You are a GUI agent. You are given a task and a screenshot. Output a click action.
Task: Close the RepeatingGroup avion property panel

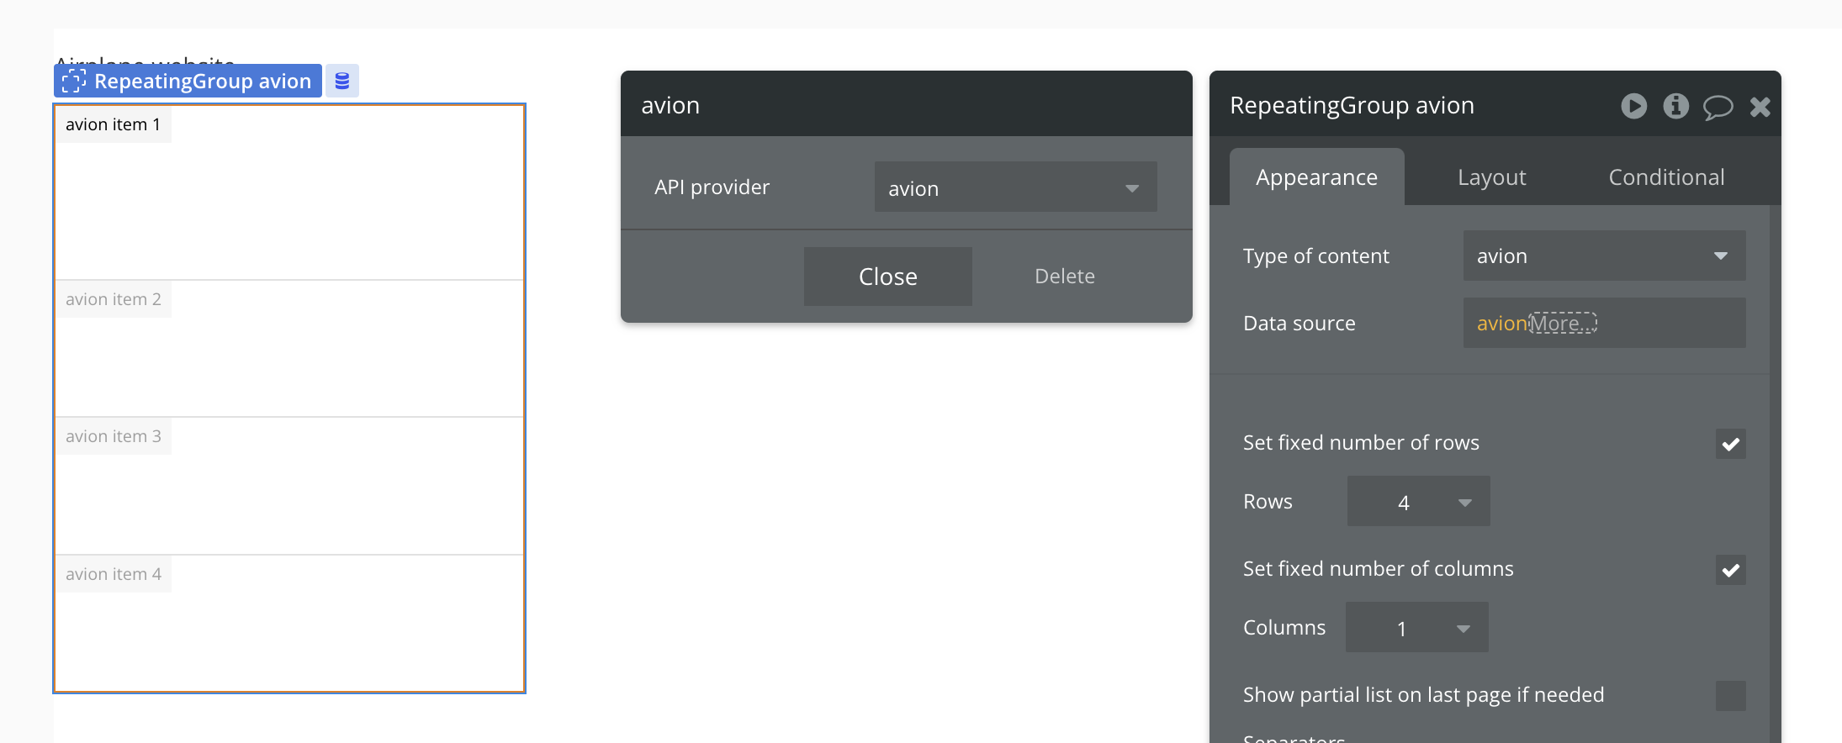[x=1760, y=107]
